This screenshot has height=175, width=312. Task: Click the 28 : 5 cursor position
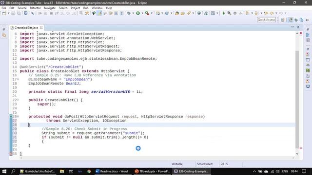point(224,164)
